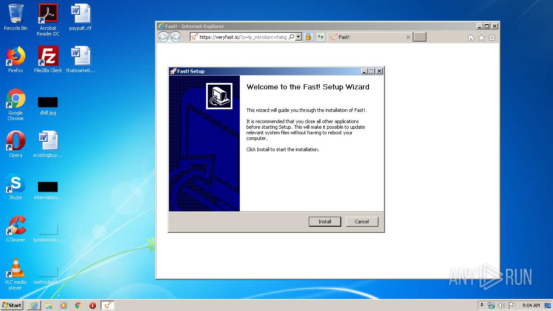Cancel the Fast! Setup wizard
553x311 pixels.
362,222
